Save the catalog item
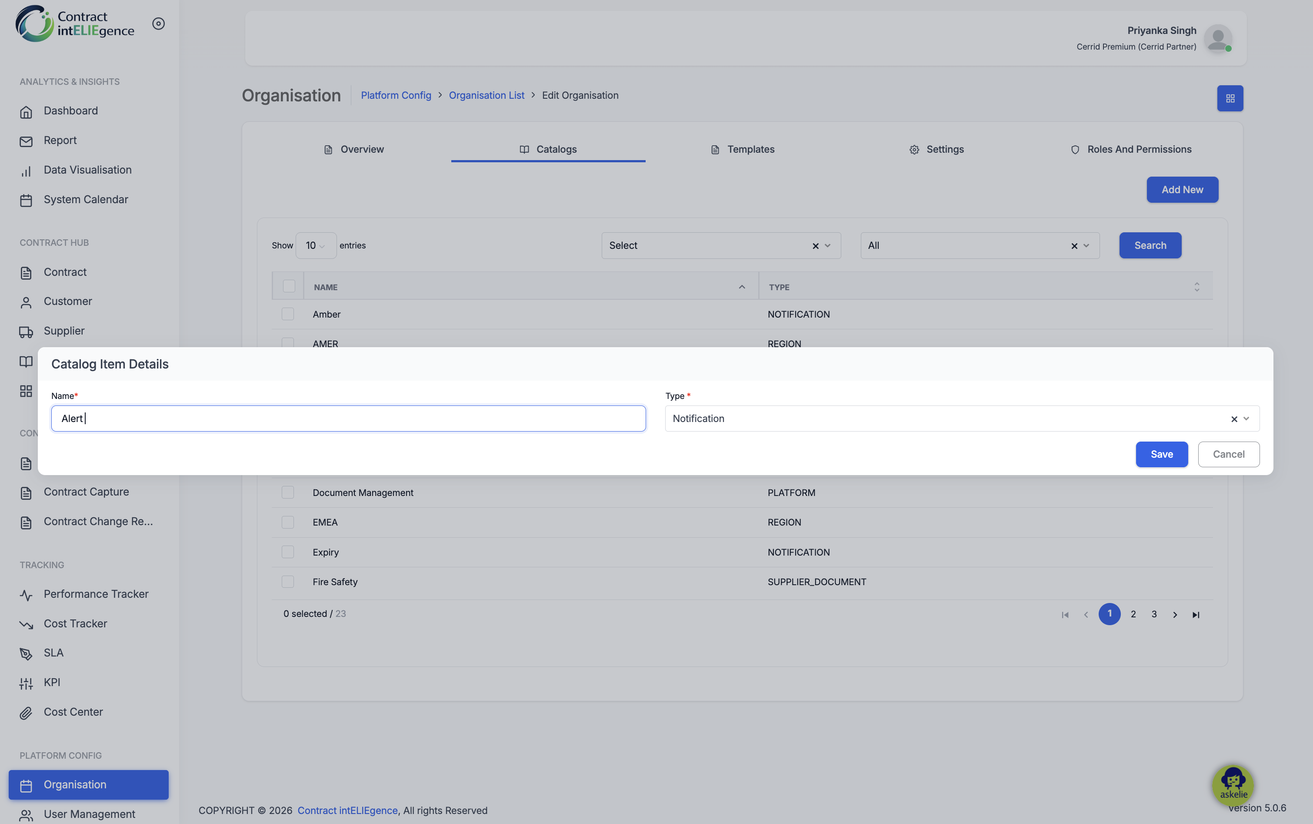The height and width of the screenshot is (824, 1313). (x=1162, y=454)
